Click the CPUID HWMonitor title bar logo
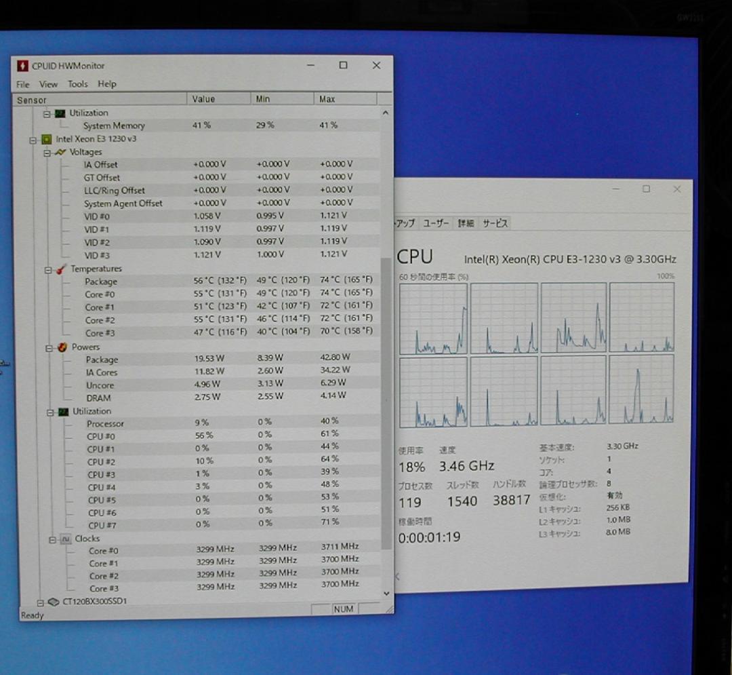 (x=22, y=66)
